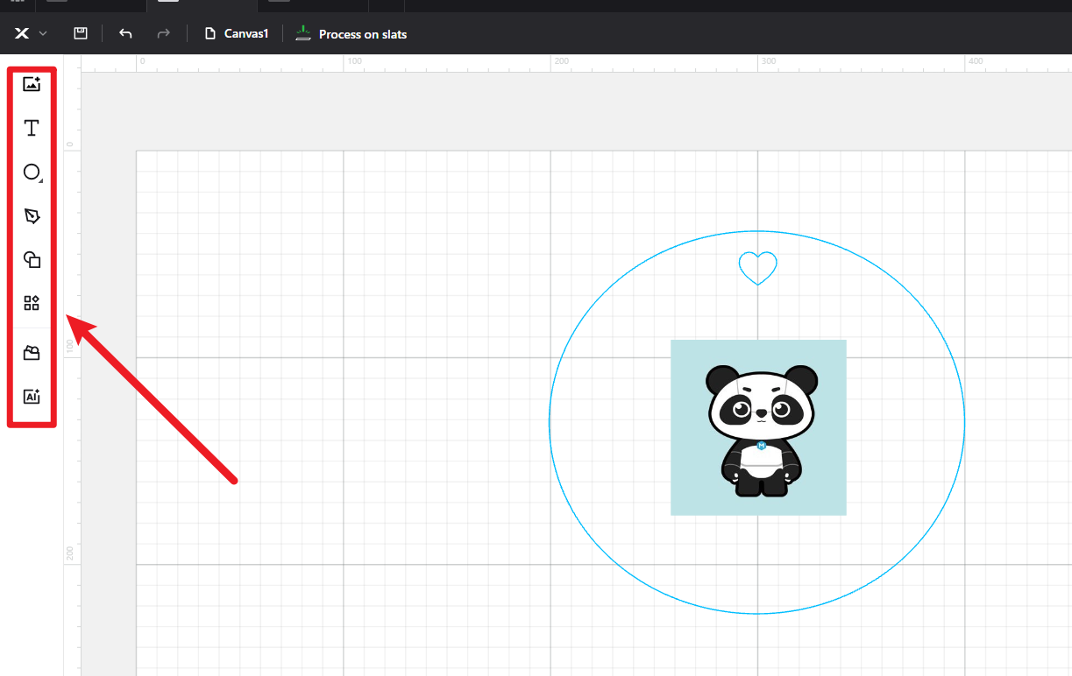Click the save icon in top bar
Viewport: 1072px width, 676px height.
tap(80, 33)
